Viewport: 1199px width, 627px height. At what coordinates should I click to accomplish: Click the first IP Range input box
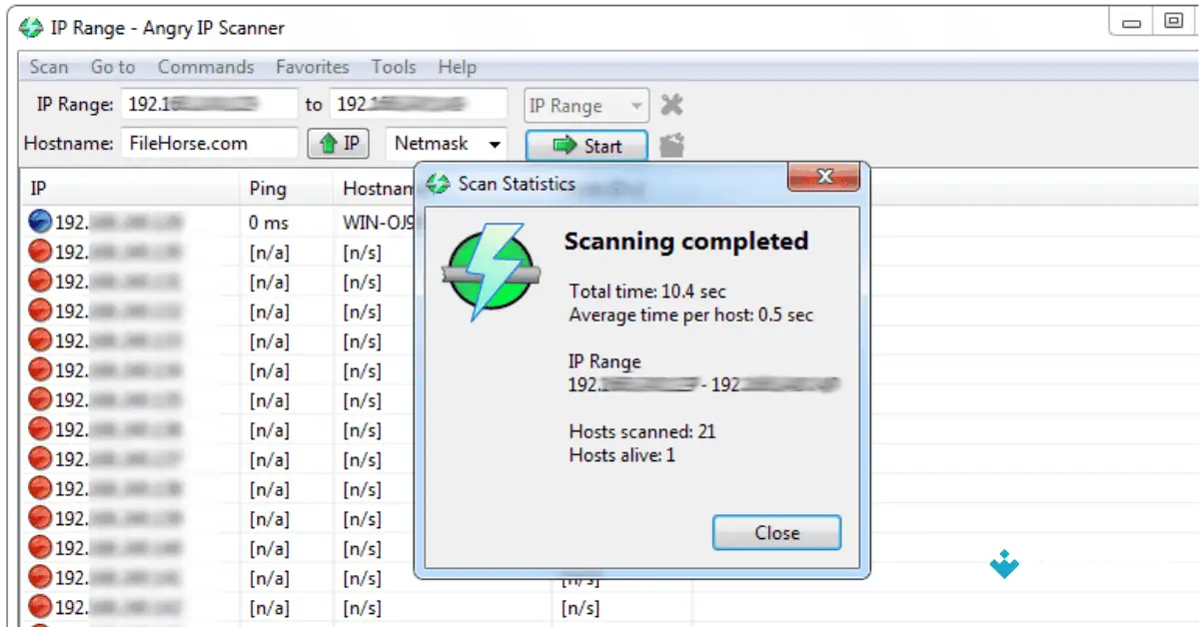click(209, 104)
